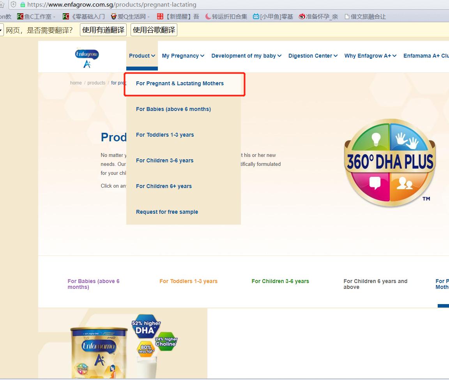The image size is (449, 380).
Task: Switch to purple For Babies (above 6 months) tab
Action: pos(94,284)
